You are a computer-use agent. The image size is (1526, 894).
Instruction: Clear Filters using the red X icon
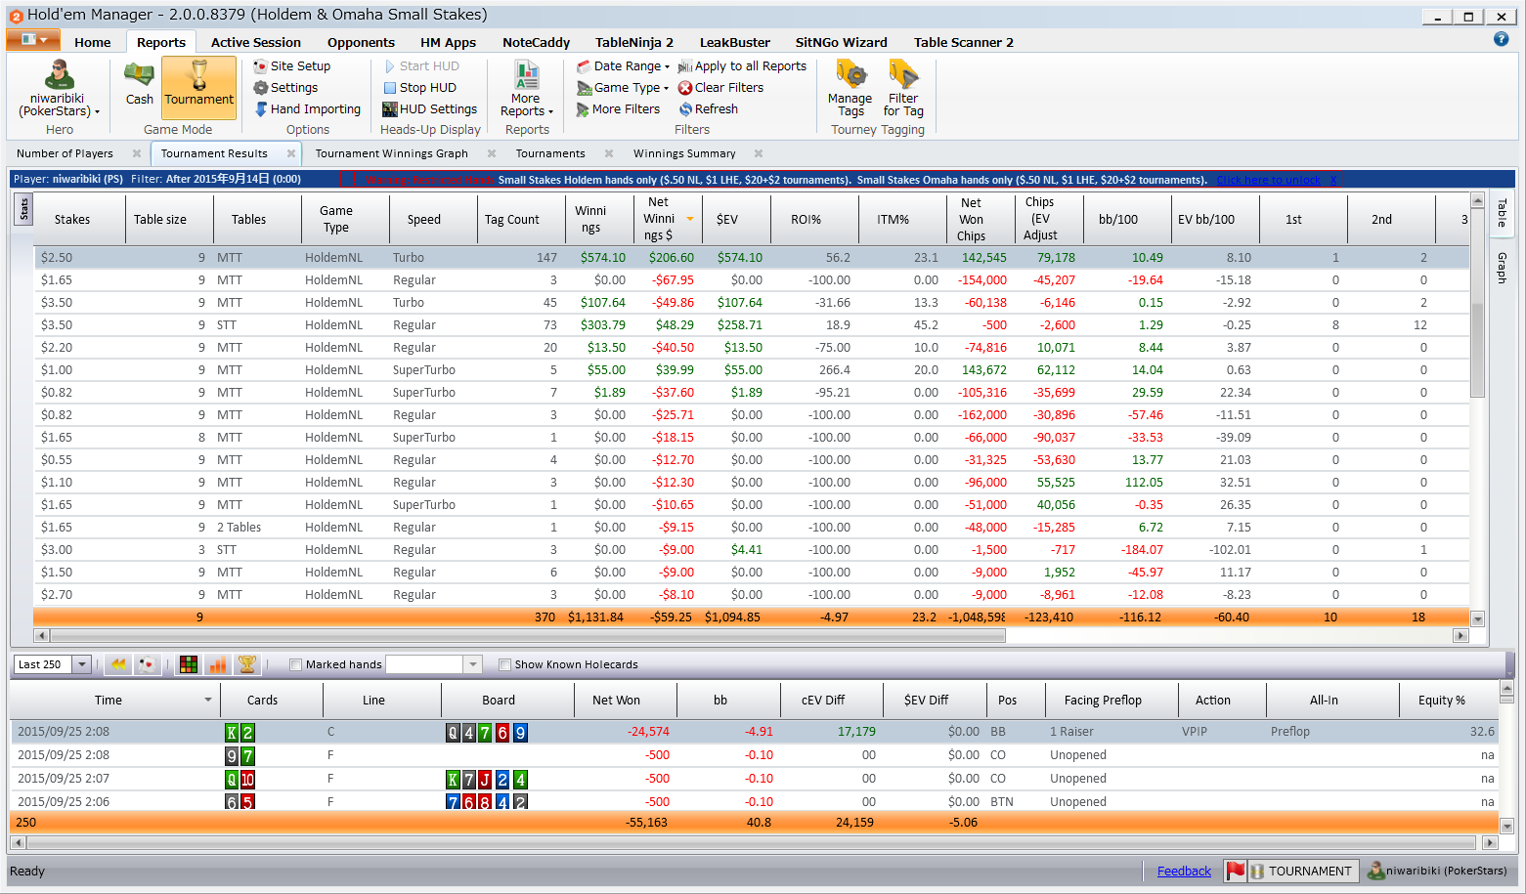tap(685, 88)
